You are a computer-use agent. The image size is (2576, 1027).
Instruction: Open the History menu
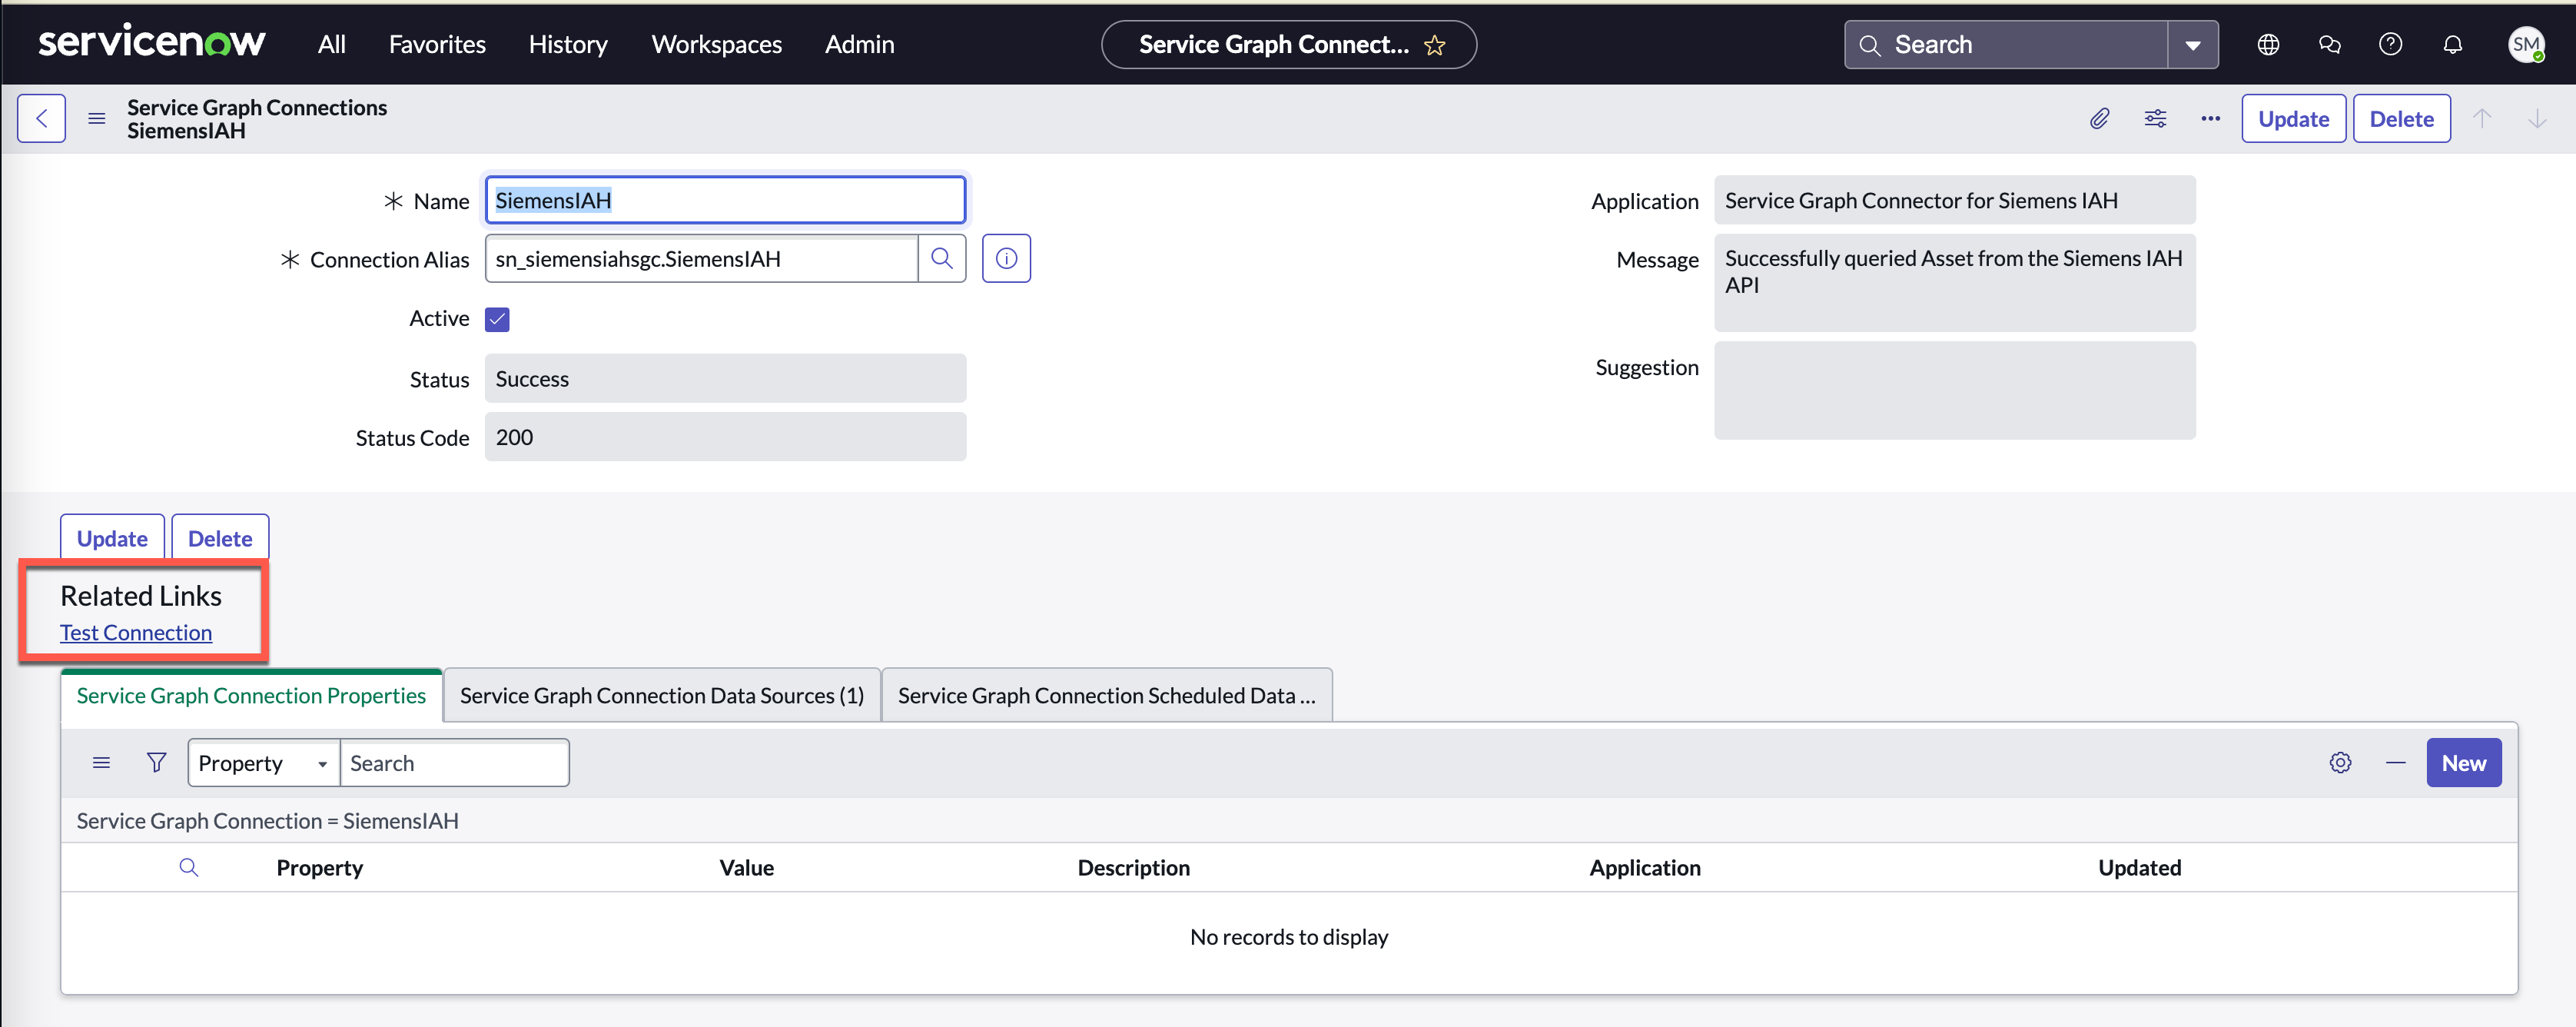[568, 44]
